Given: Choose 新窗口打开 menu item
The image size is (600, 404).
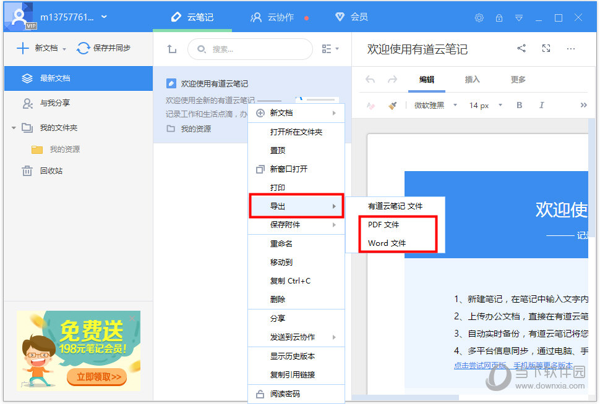Looking at the screenshot, I should point(296,169).
